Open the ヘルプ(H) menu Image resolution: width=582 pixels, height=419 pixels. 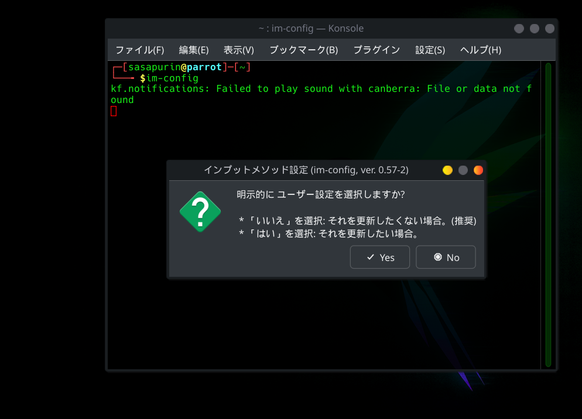click(480, 50)
